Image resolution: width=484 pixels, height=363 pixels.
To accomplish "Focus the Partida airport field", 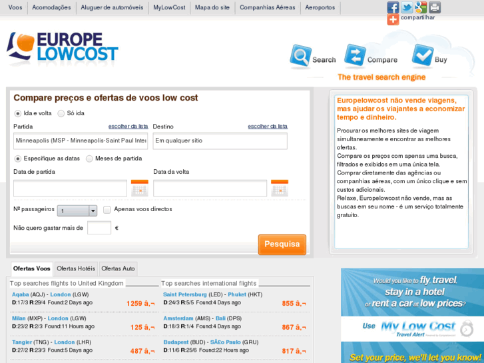I will [81, 141].
